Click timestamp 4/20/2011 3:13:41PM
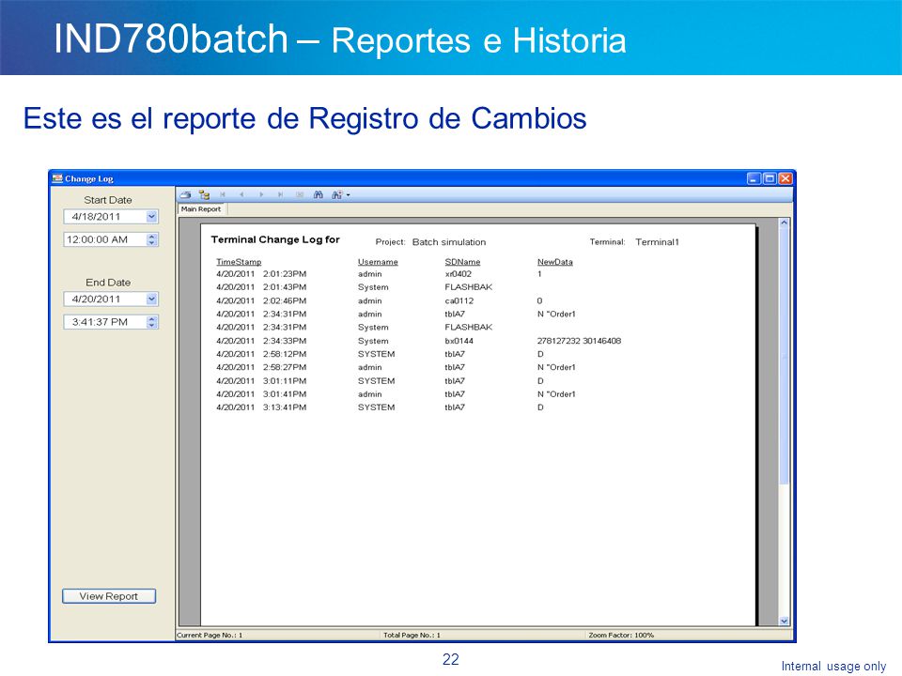 pyautogui.click(x=261, y=407)
